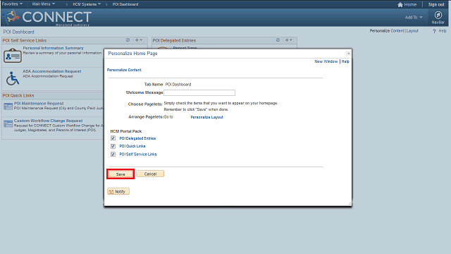Cancel the personalization dialog
Screen dimensions: 451x254
[x=150, y=174]
